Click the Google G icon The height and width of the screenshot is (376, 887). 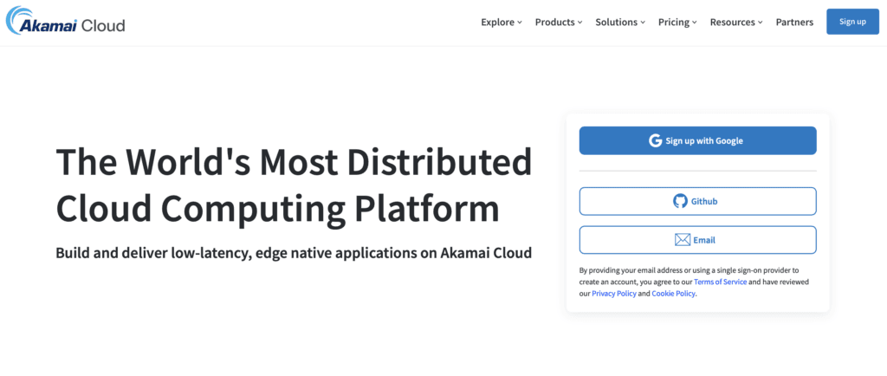(x=655, y=141)
